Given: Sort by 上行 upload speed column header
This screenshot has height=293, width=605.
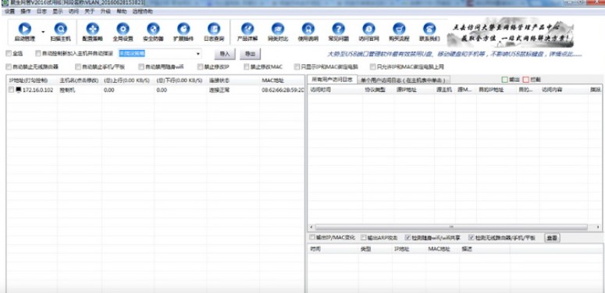Looking at the screenshot, I should 128,80.
